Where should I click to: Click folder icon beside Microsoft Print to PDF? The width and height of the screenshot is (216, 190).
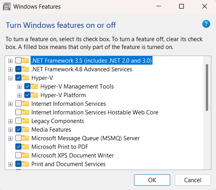(x=25, y=147)
